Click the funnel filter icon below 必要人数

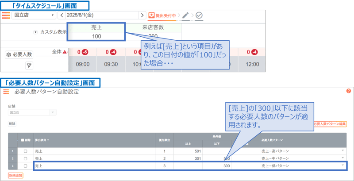(29, 65)
